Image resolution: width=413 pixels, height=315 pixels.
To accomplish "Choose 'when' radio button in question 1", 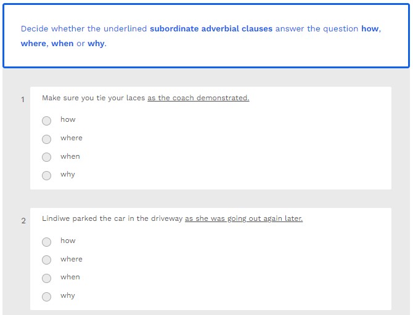I will 47,157.
